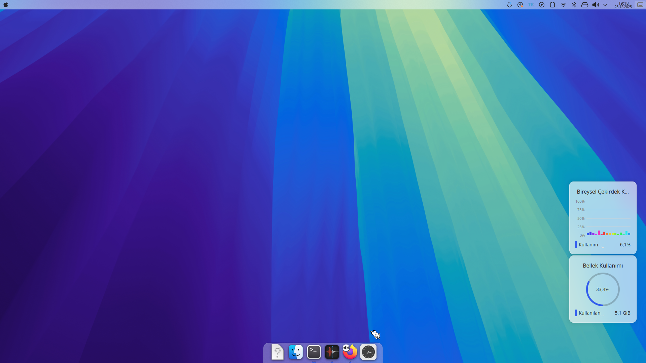Launch the Finder-style file manager from dock

coord(296,352)
